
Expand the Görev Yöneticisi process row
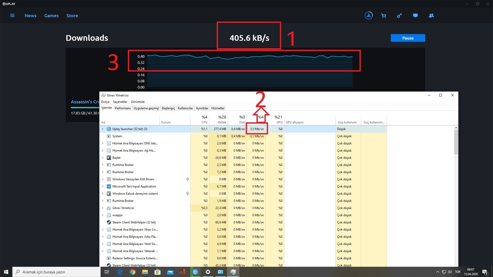pos(103,208)
